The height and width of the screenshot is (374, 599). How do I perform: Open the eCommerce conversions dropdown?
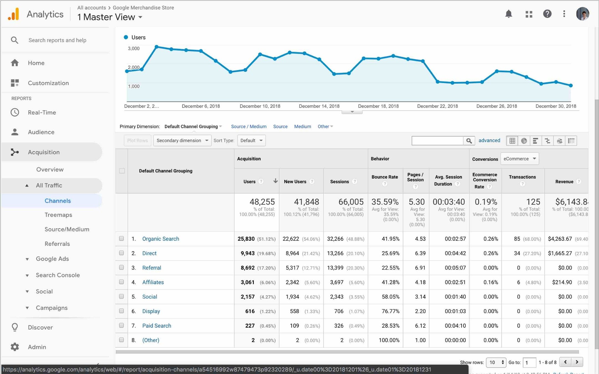(x=519, y=159)
